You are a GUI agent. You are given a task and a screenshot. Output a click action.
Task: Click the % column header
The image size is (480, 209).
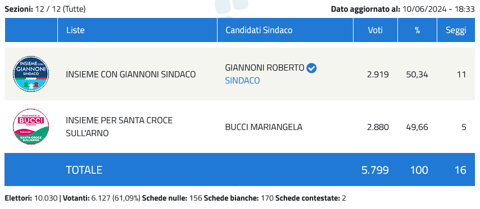(417, 30)
